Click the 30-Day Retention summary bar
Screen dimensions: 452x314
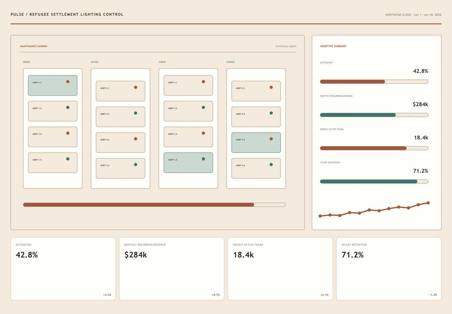(374, 181)
